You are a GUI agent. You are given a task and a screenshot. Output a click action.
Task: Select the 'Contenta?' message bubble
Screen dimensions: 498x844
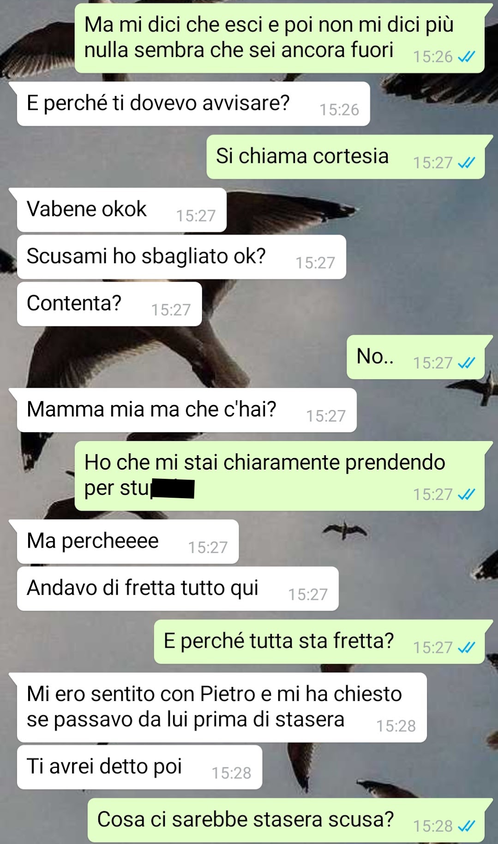pos(109,304)
